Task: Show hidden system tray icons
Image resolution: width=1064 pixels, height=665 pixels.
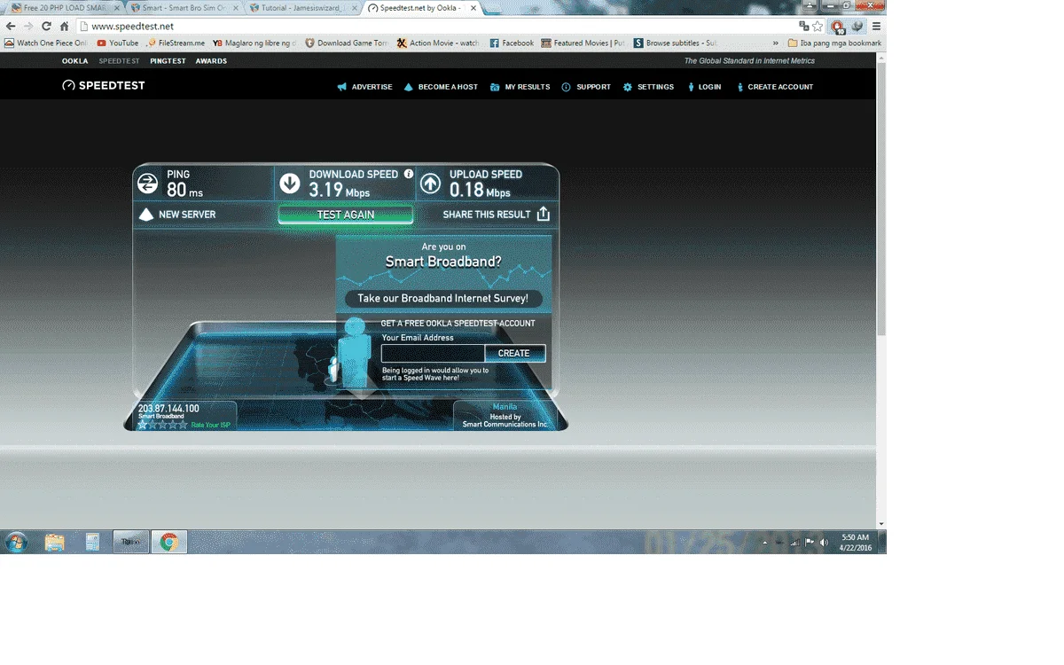Action: pos(765,543)
